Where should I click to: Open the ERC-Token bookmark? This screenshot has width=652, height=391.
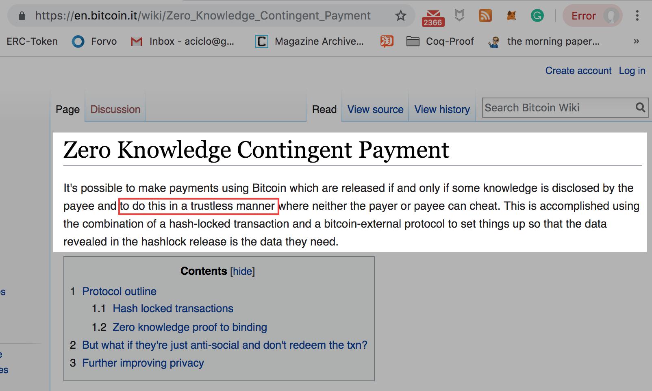tap(32, 41)
